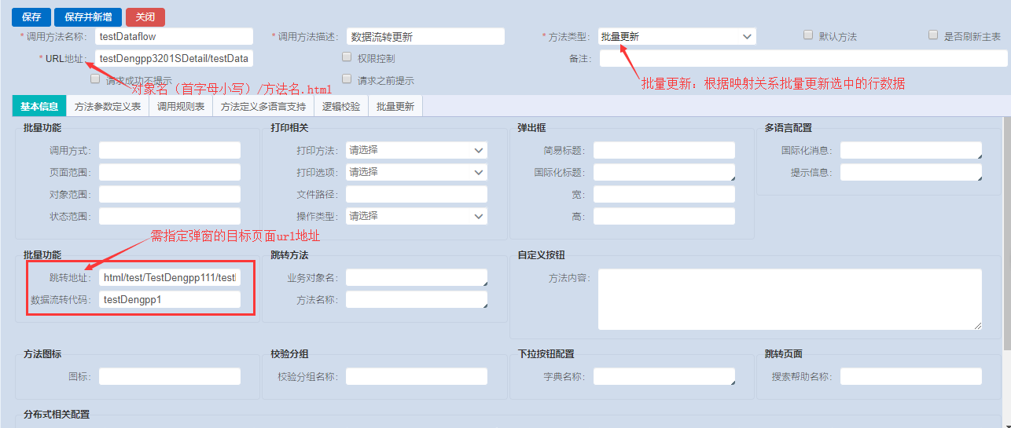Screen dimensions: 1011x428
Task: Expand the 打印方法 dropdown
Action: [x=416, y=150]
